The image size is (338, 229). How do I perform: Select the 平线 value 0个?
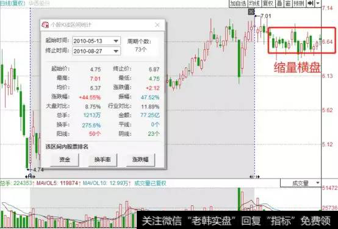155,124
